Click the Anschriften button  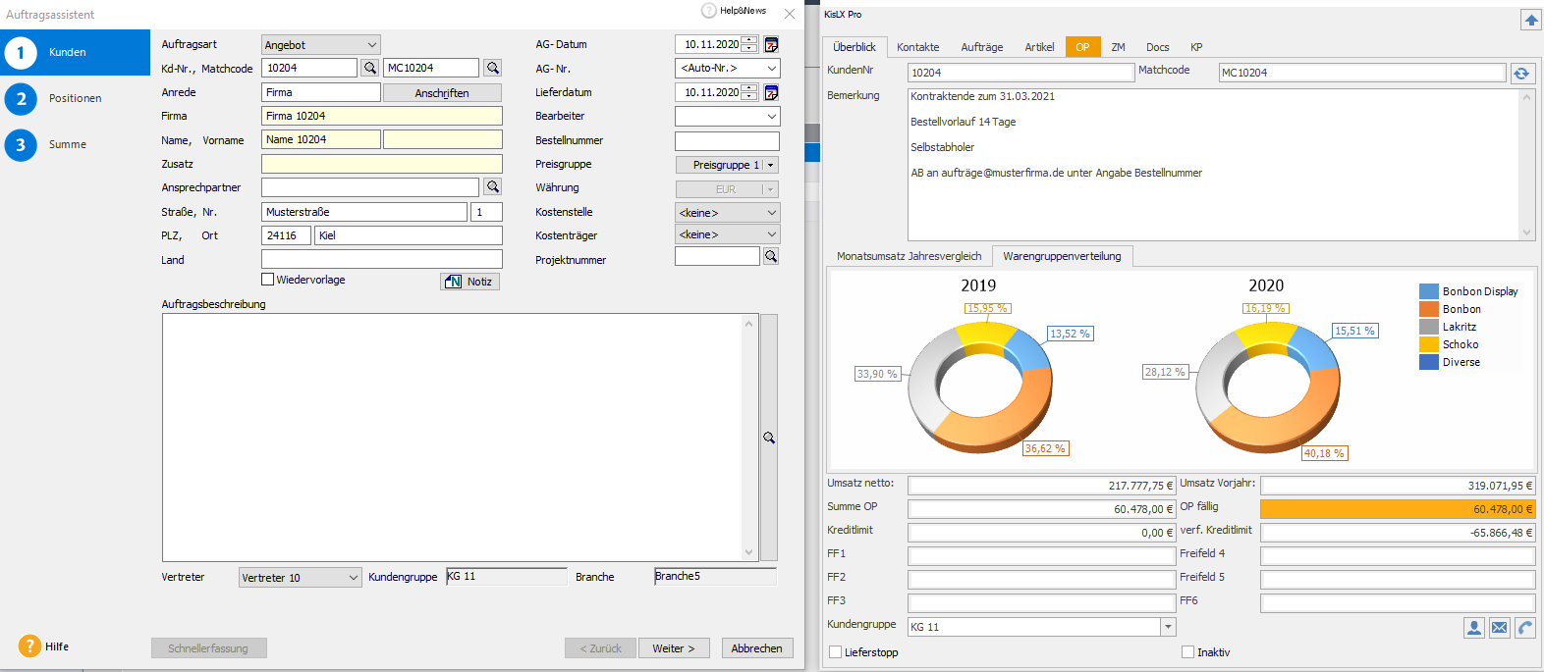click(x=442, y=93)
